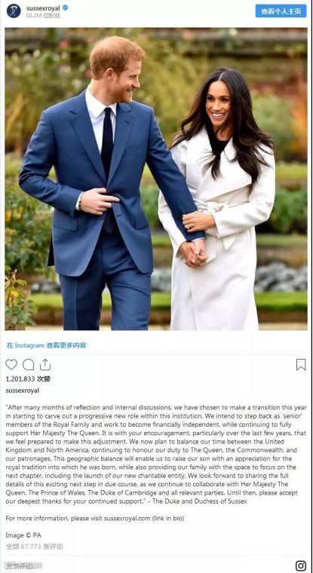Save post with bookmark icon
This screenshot has width=313, height=573.
301,364
